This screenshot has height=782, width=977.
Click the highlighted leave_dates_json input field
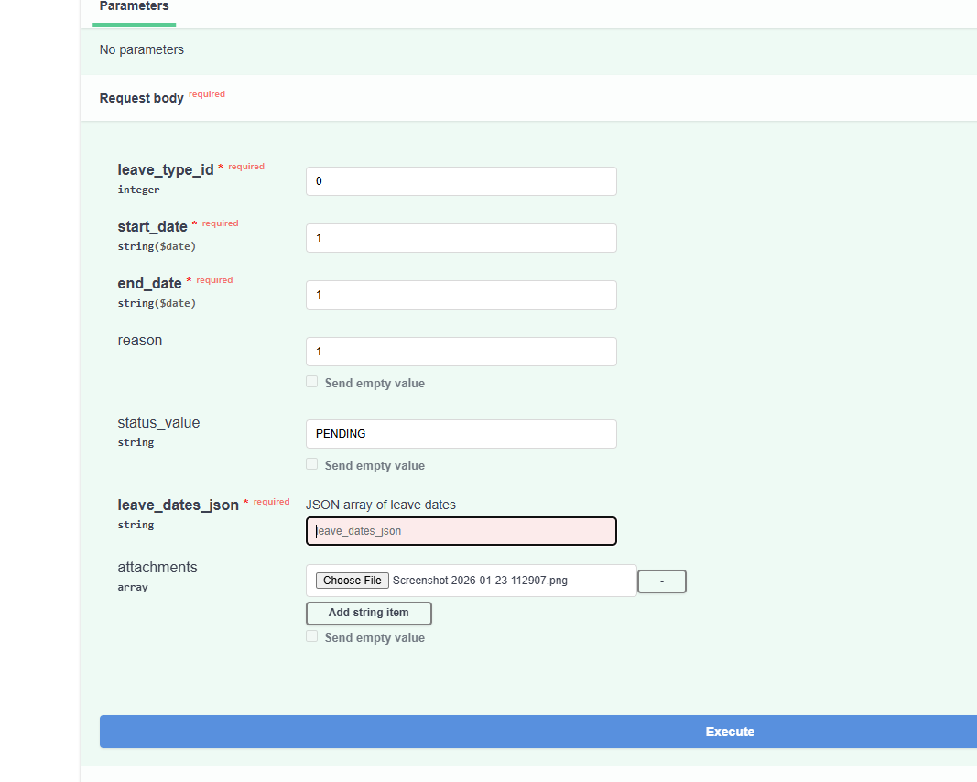click(461, 531)
